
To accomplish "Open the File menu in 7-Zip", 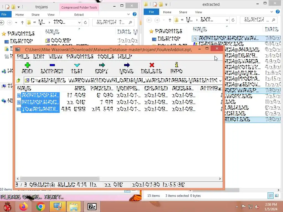I will [23, 57].
